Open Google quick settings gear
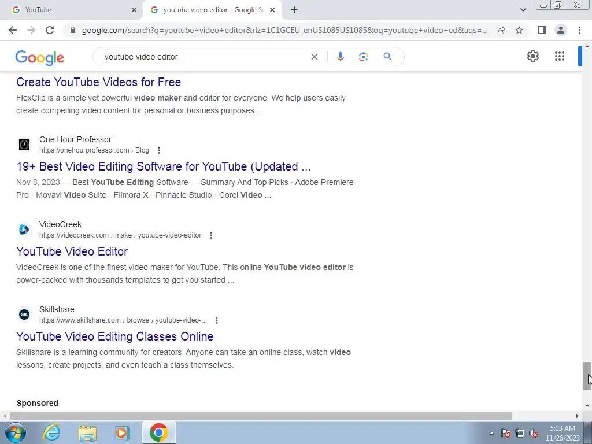The width and height of the screenshot is (592, 444). coord(532,56)
